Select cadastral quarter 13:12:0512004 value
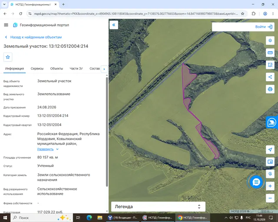This screenshot has height=222, width=278. (x=49, y=125)
